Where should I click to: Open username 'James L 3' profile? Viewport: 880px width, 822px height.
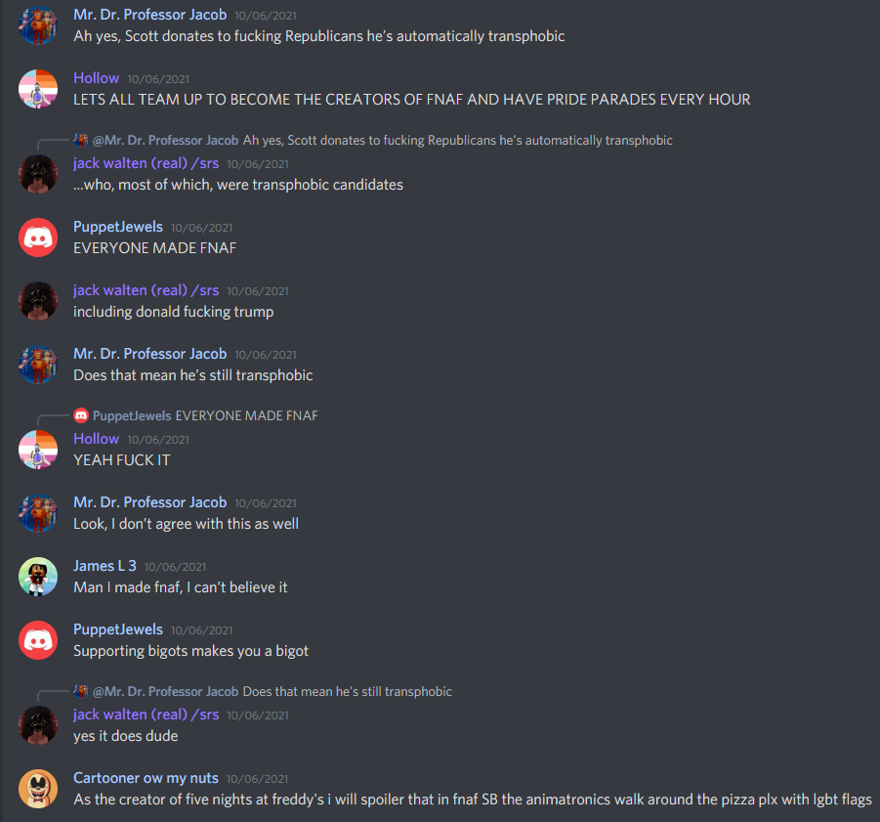[105, 566]
